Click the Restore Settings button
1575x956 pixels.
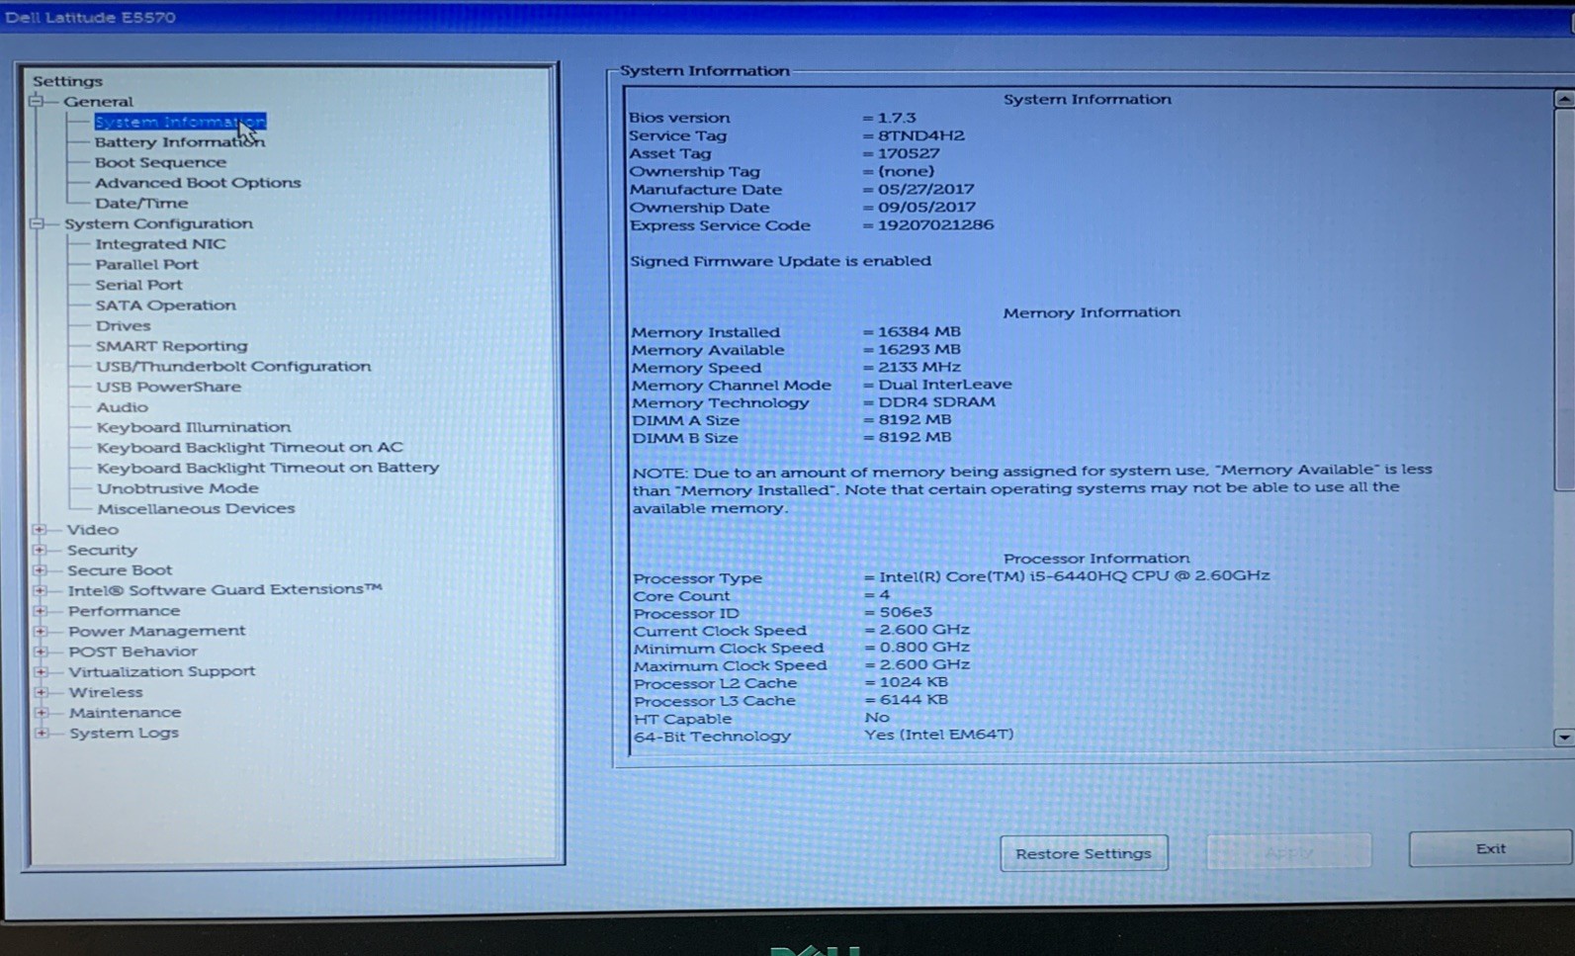pos(1084,853)
